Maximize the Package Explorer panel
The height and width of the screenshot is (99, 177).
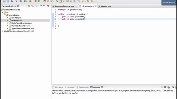click(x=48, y=6)
